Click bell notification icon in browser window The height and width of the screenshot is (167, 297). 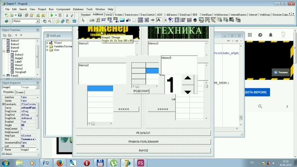pos(271,35)
